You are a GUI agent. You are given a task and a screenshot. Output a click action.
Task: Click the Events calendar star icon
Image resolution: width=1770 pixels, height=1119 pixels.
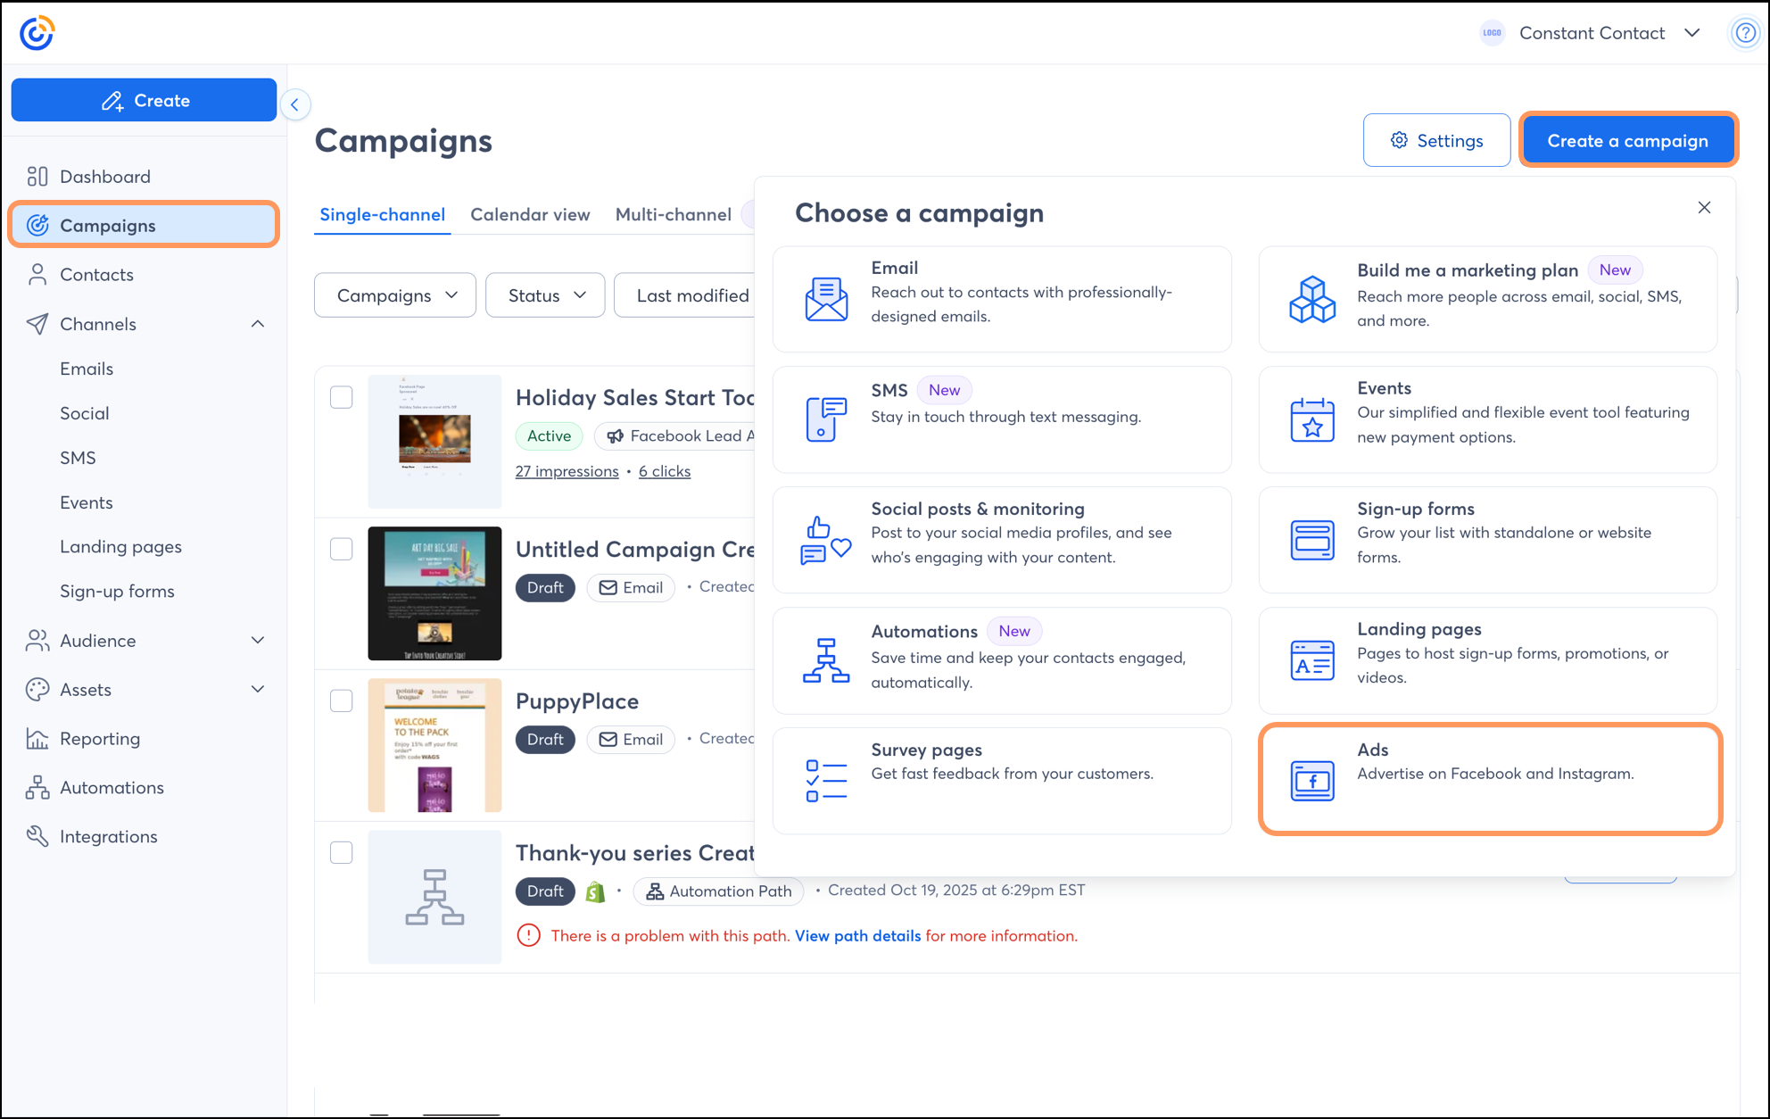coord(1311,419)
